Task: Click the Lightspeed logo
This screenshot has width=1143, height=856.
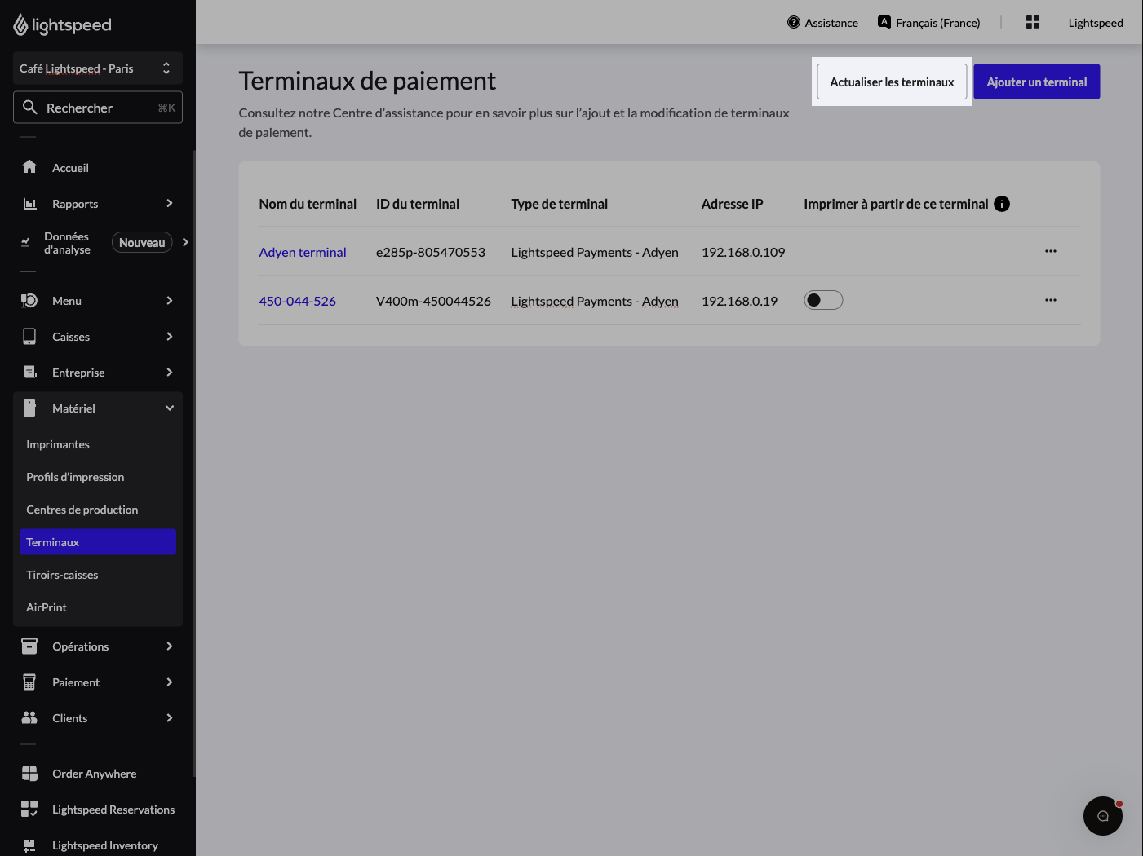Action: 62,25
